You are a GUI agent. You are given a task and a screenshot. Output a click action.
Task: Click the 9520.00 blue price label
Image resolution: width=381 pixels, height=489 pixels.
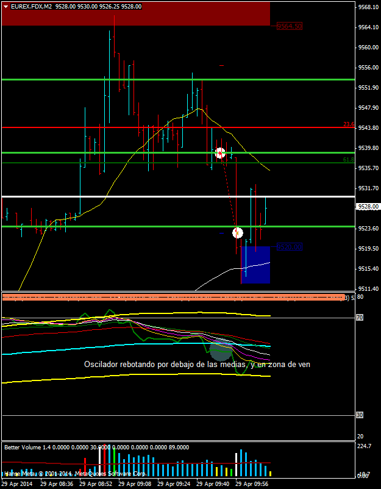coord(289,247)
